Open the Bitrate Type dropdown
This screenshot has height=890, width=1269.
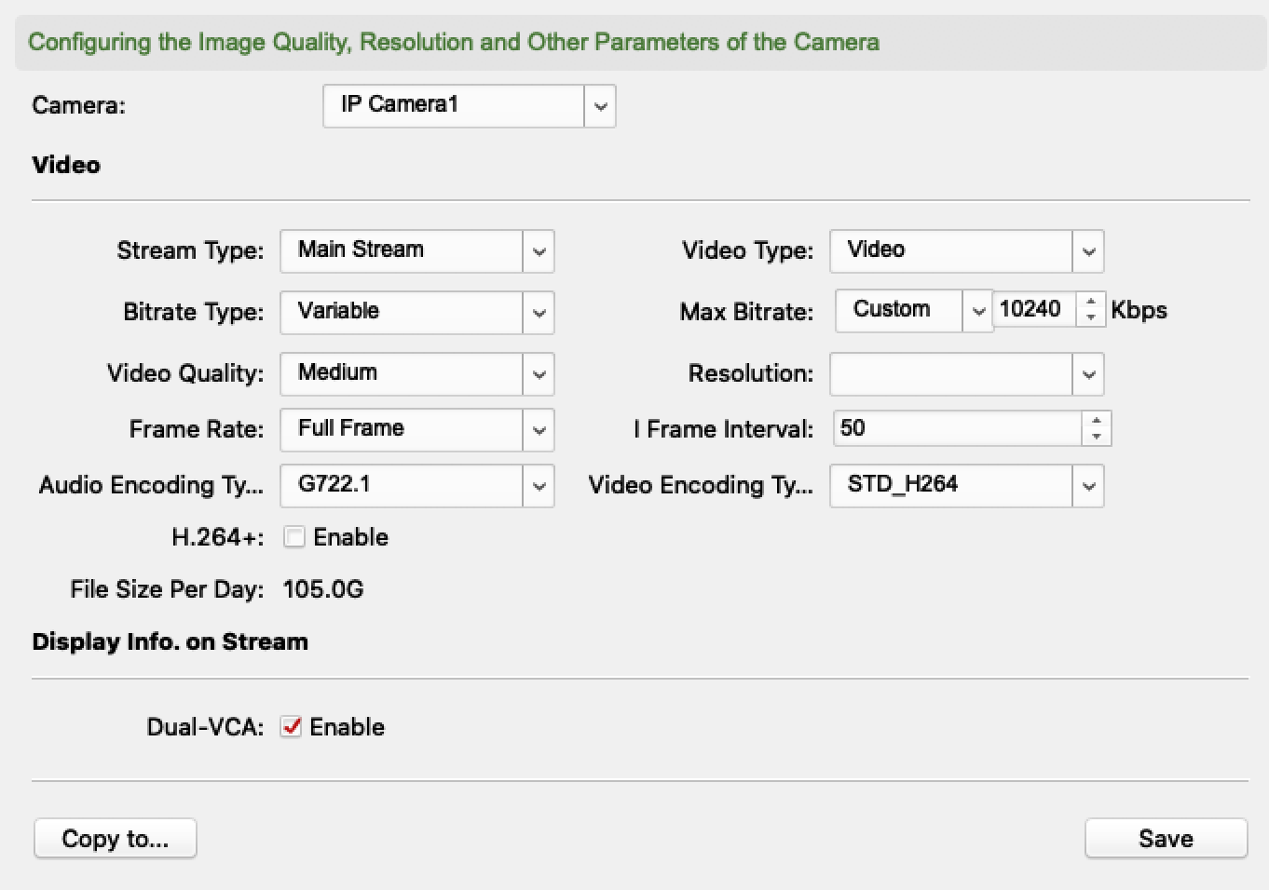tap(539, 313)
